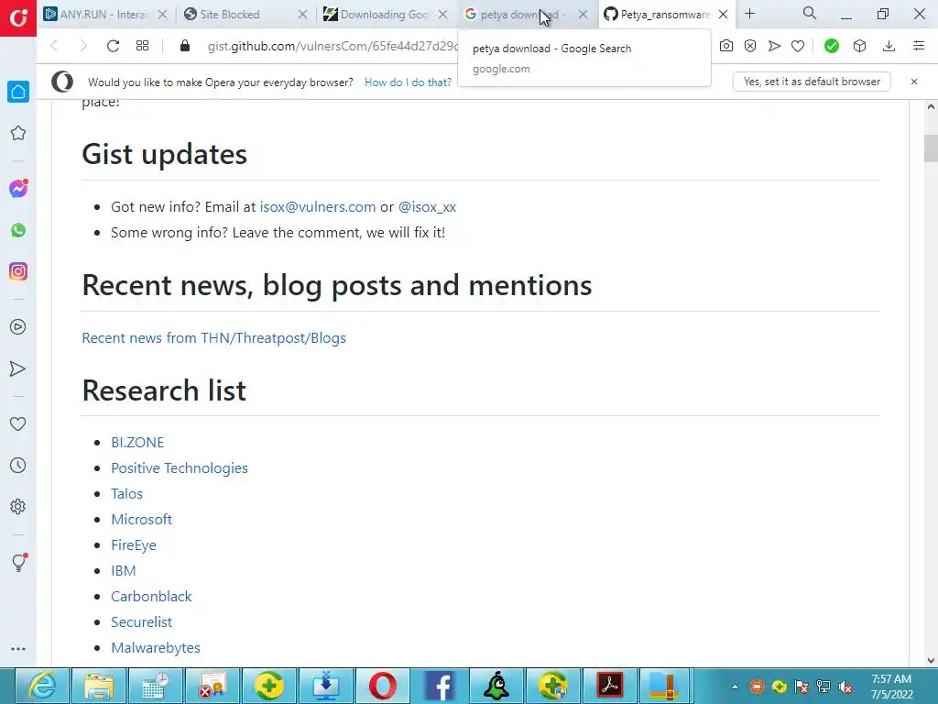Open Carbonblack research link

(x=151, y=597)
